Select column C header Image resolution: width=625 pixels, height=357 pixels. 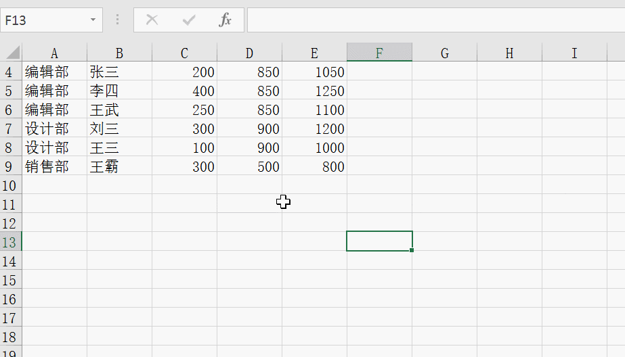click(x=184, y=53)
